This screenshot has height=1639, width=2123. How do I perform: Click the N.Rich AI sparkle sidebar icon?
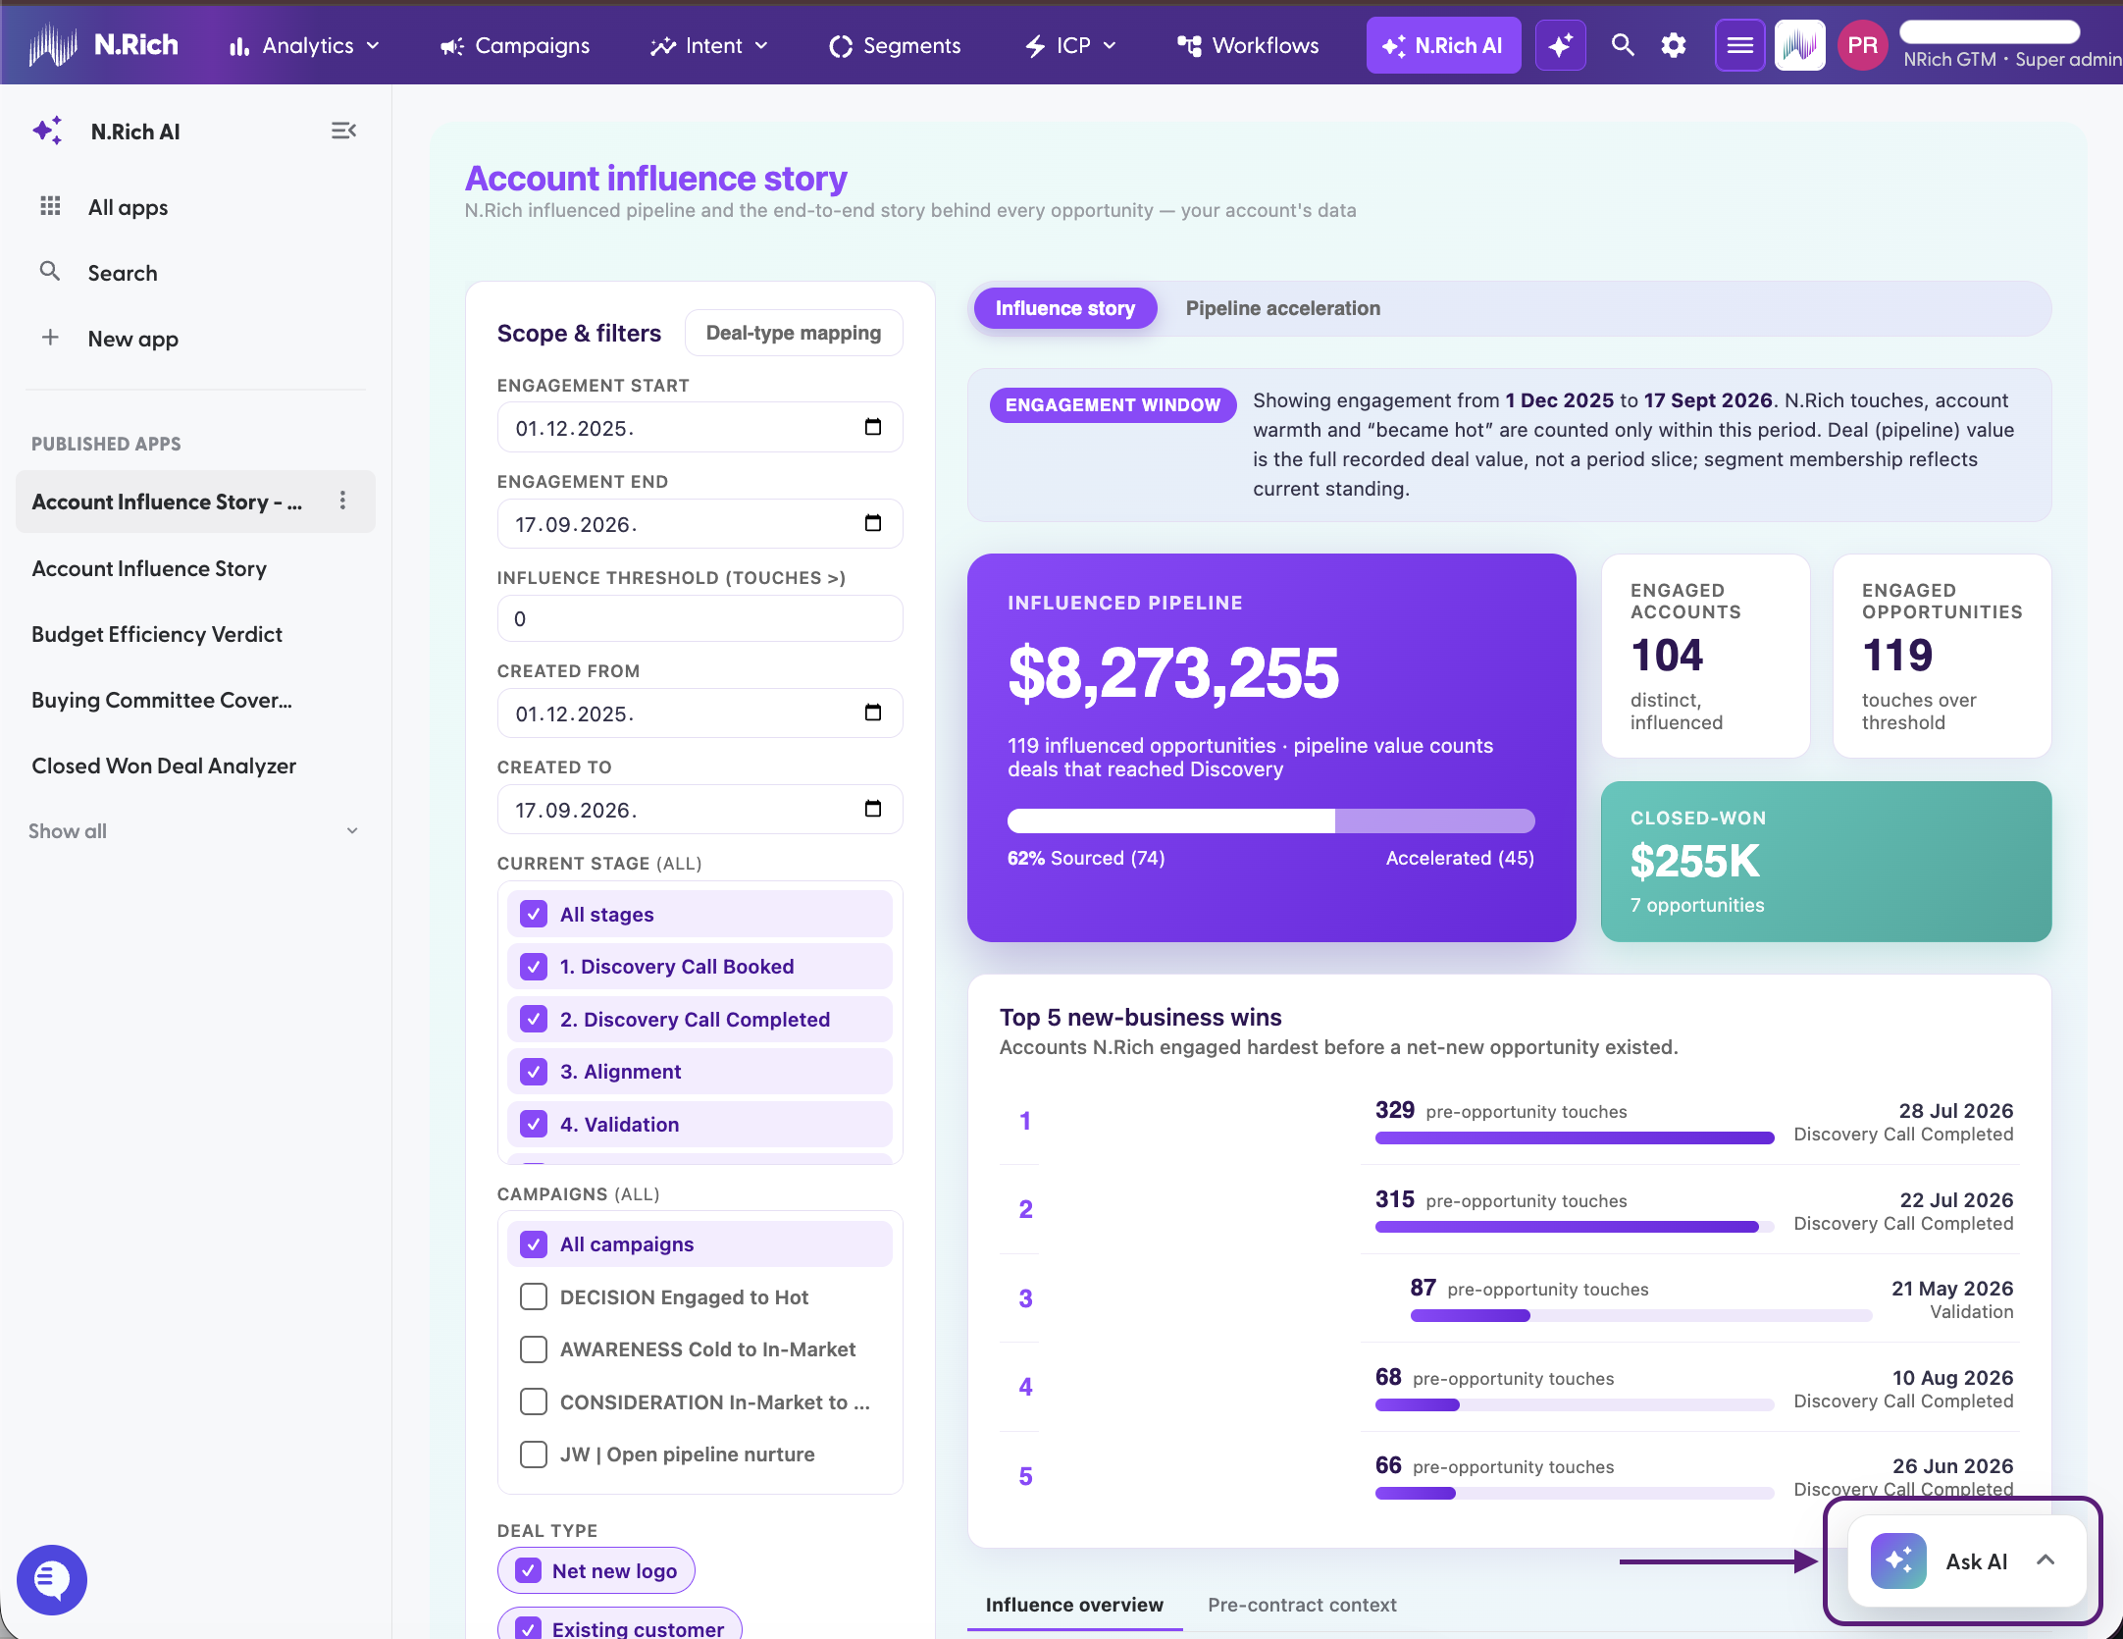(48, 131)
